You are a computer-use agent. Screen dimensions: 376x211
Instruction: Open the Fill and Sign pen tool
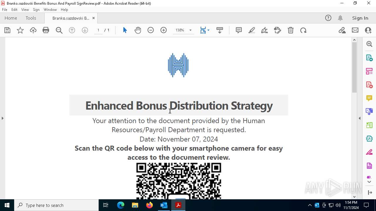click(265, 30)
